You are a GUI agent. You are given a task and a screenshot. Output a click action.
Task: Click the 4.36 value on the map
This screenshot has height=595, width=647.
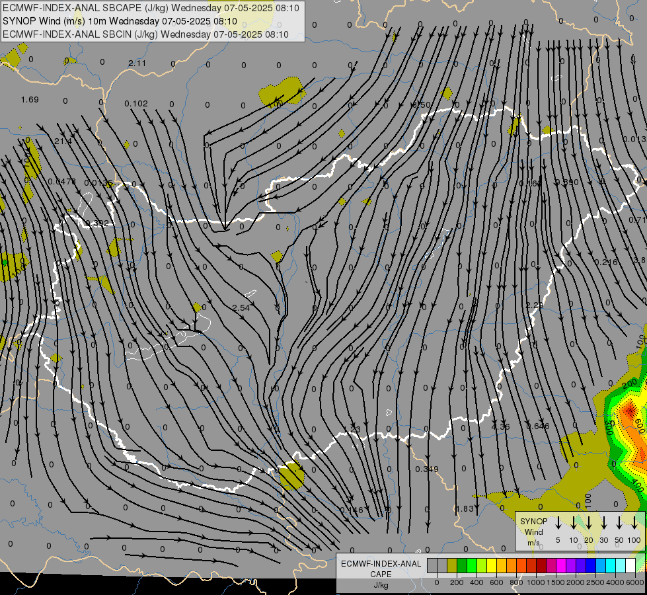pyautogui.click(x=500, y=426)
